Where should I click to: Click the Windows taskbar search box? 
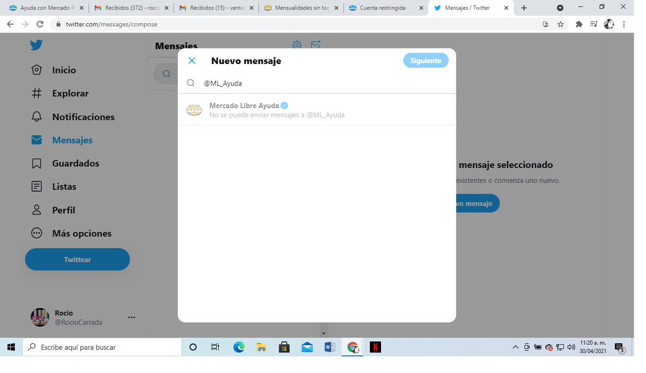click(102, 347)
